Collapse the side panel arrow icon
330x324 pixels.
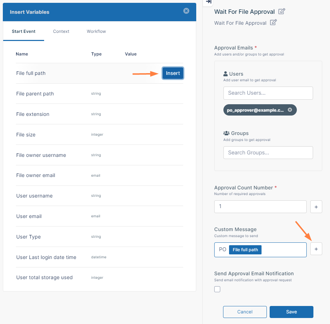coord(208,2)
